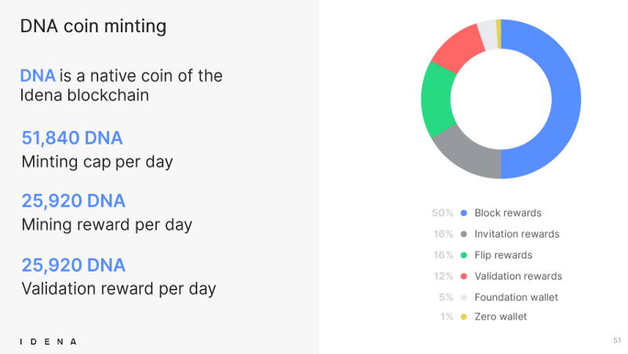Click the IDENA logo at bottom
The height and width of the screenshot is (354, 628).
[x=48, y=341]
